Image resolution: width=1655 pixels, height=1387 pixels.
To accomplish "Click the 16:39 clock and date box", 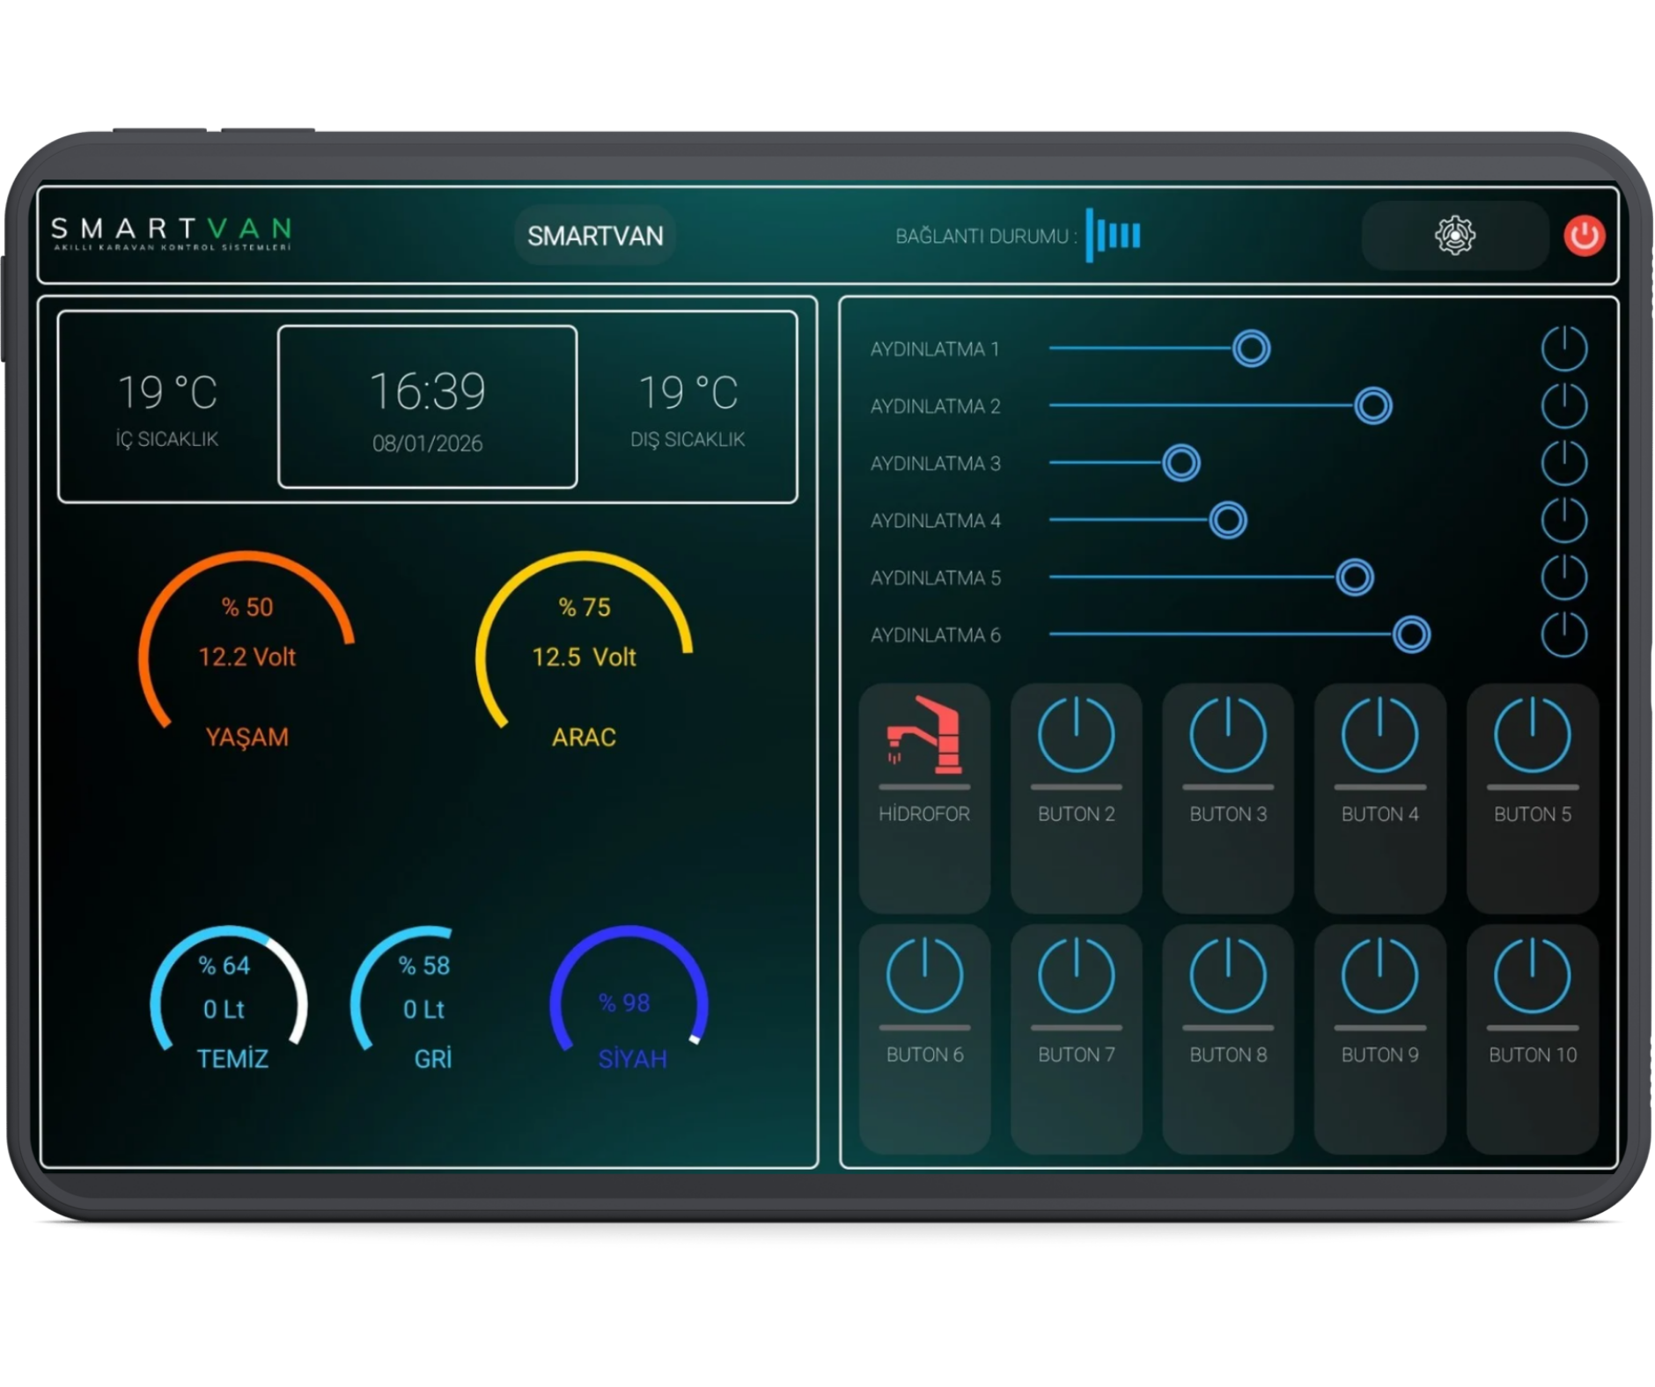I will [428, 407].
